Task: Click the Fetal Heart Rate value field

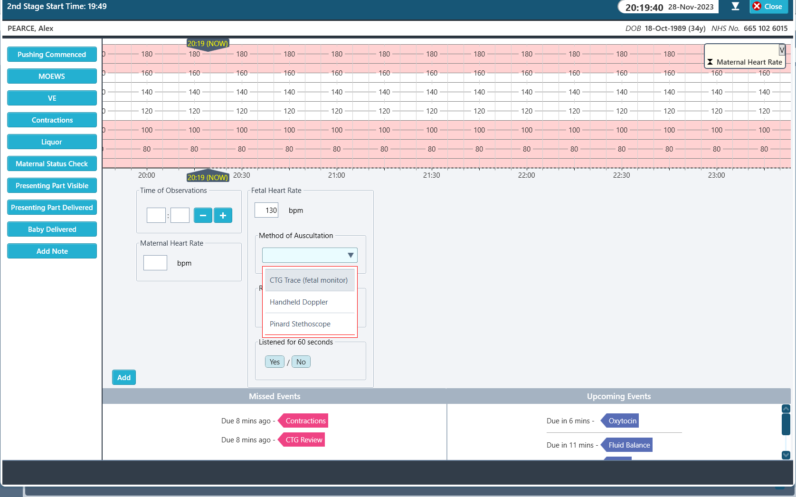Action: click(266, 210)
